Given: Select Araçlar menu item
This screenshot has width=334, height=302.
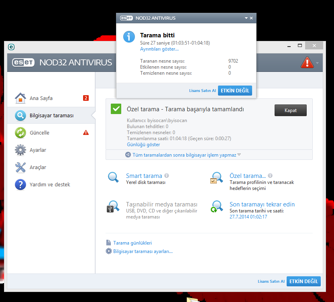Looking at the screenshot, I should coord(51,167).
